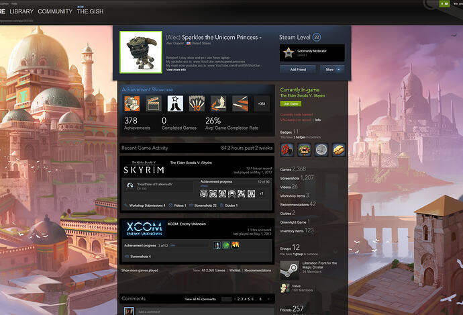
Task: Click the red flower badge icon
Action: pos(287,150)
